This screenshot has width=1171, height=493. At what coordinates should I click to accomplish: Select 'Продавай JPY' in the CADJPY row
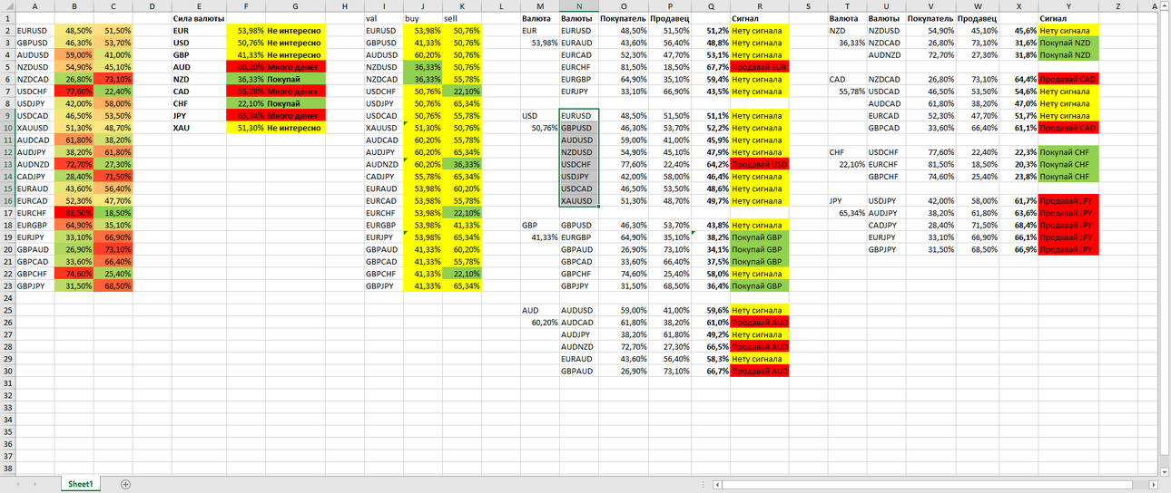tap(1068, 226)
